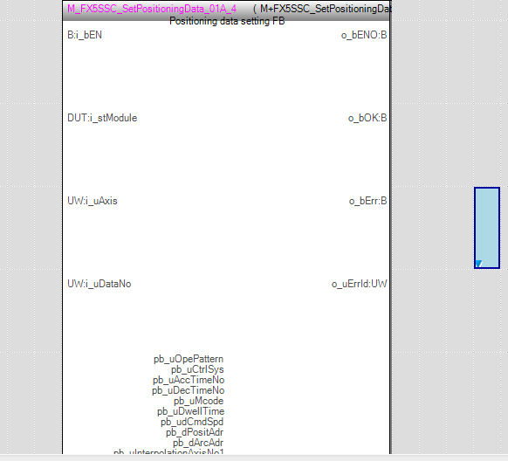This screenshot has width=508, height=461.
Task: Click the DUT:i_stModule input label
Action: click(102, 118)
